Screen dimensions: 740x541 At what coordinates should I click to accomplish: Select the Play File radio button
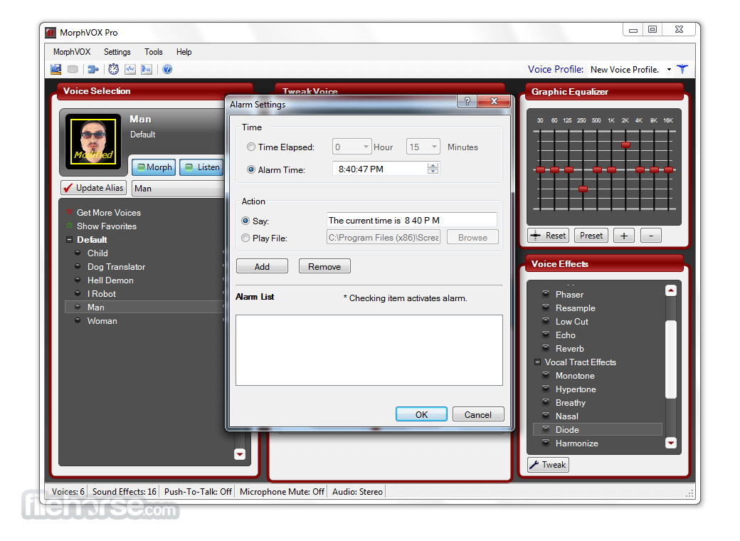(245, 238)
